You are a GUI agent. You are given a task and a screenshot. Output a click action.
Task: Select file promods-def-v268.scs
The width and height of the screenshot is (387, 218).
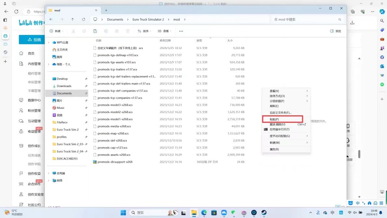coord(112,140)
